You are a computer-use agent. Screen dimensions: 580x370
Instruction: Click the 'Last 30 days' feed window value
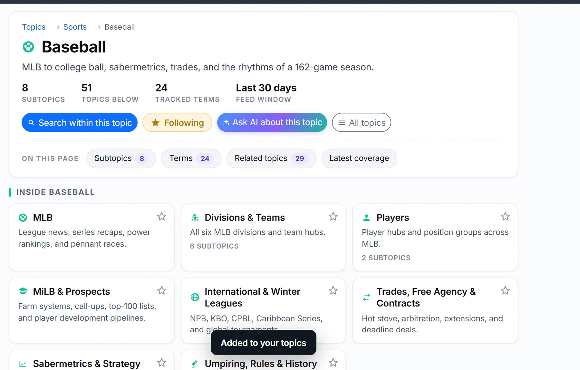pyautogui.click(x=266, y=88)
